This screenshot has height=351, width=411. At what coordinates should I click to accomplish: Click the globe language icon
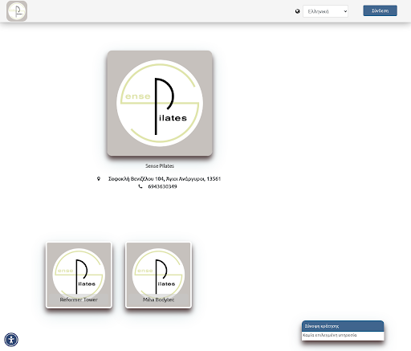click(297, 11)
